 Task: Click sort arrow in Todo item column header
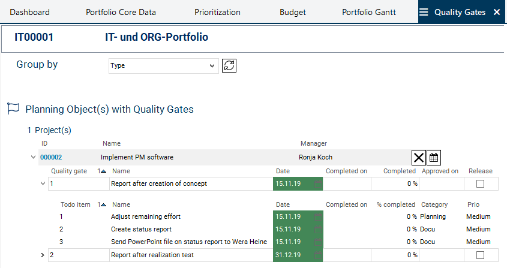click(101, 205)
